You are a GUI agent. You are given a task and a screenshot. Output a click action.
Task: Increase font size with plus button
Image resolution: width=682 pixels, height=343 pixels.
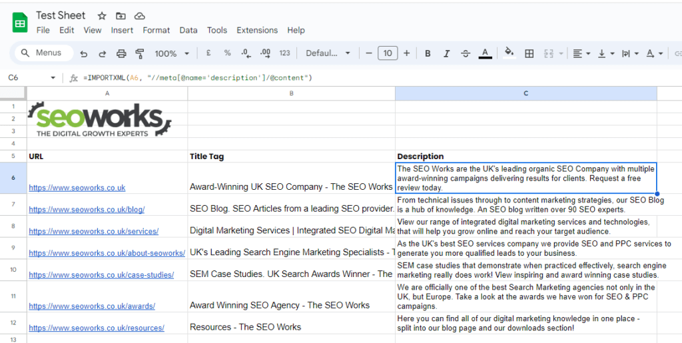click(x=407, y=53)
